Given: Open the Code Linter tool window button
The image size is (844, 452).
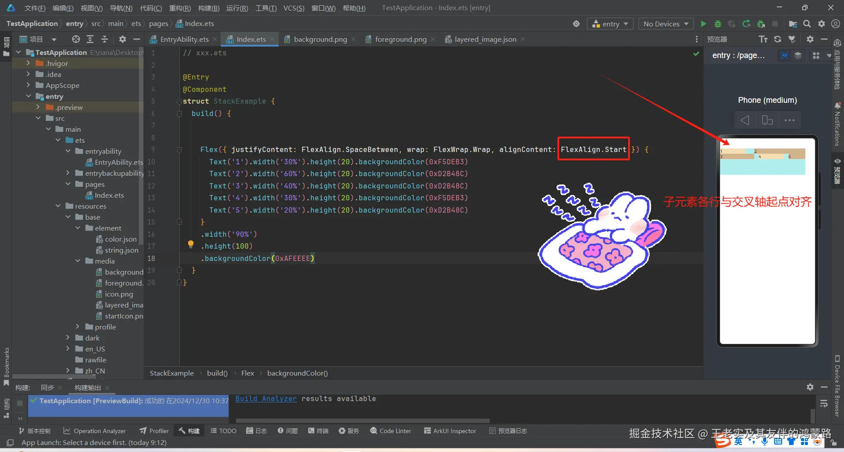Looking at the screenshot, I should (x=391, y=431).
